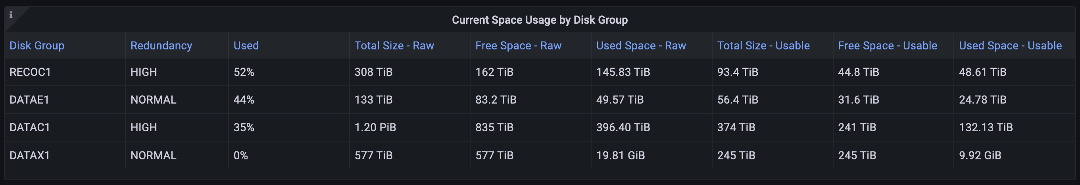Viewport: 1080px width, 185px height.
Task: Sort by Used Space - Usable column
Action: tap(1011, 45)
